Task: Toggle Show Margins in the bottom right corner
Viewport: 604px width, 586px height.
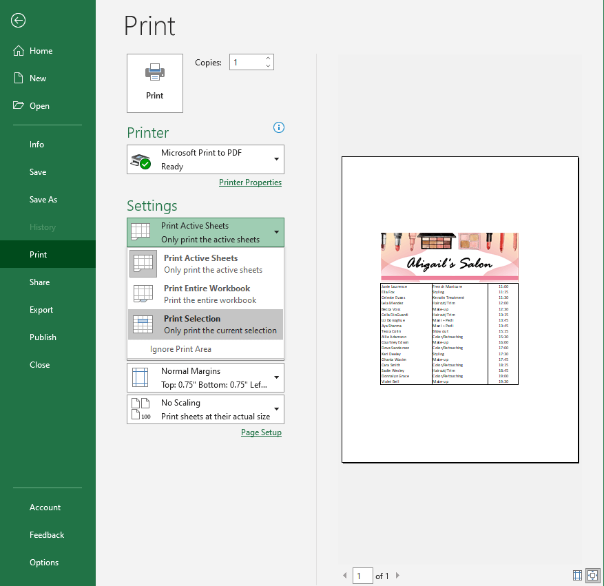Action: (577, 575)
